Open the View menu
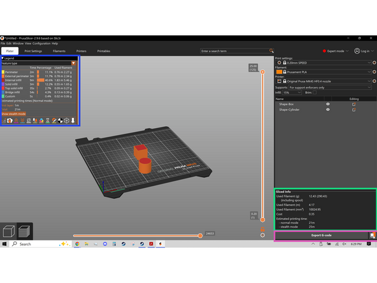The height and width of the screenshot is (283, 377). 28,43
